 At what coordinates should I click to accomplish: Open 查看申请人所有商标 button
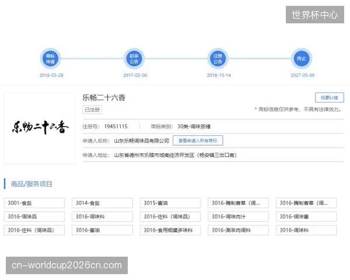(198, 141)
